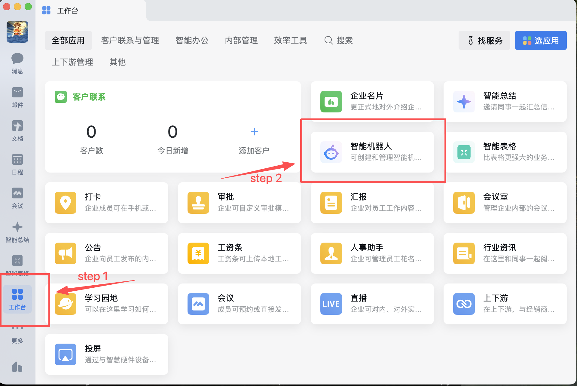Screen dimensions: 577x386
Task: Switch to the 上下游管理 tab
Action: (x=72, y=62)
